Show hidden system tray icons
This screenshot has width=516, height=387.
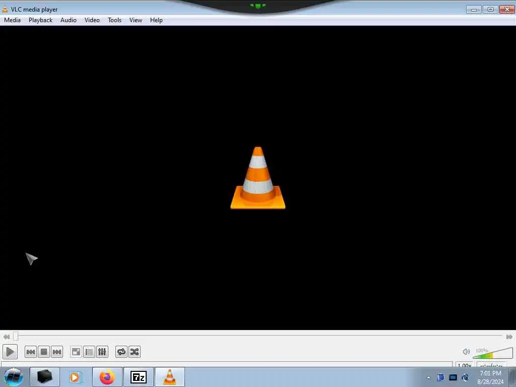click(428, 377)
